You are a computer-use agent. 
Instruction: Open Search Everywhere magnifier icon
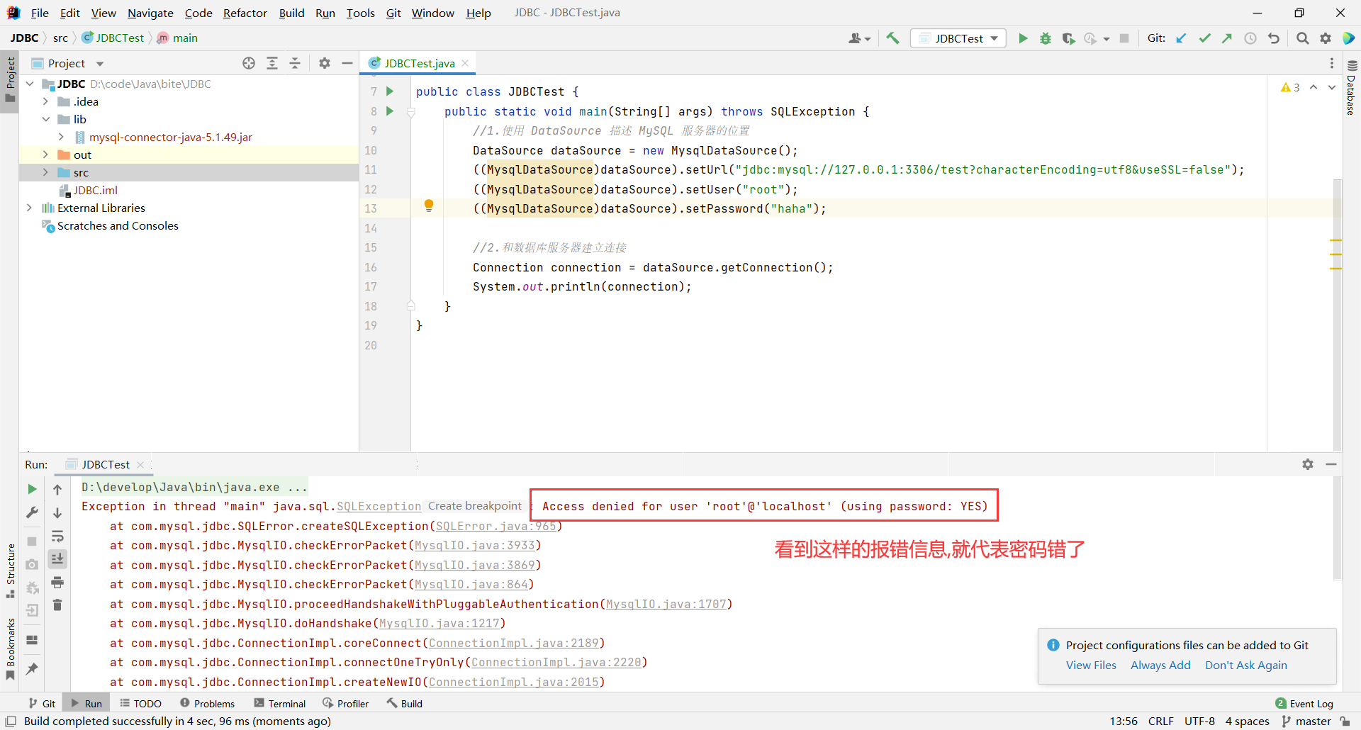tap(1303, 38)
